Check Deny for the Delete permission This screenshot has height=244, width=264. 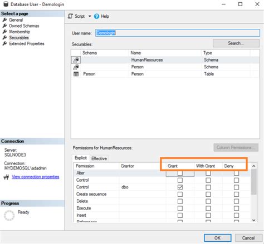pos(236,201)
